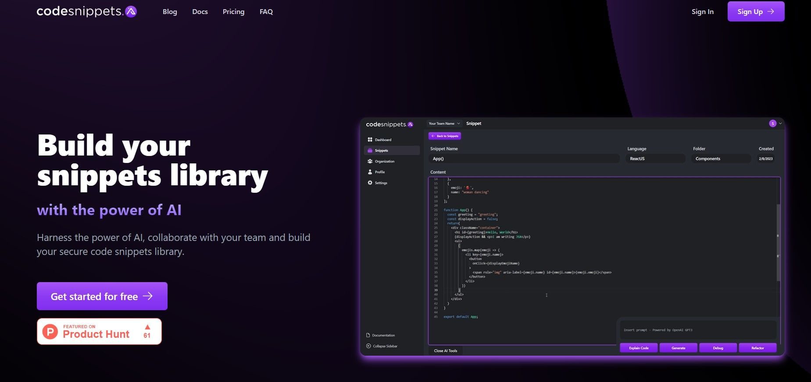811x382 pixels.
Task: Click the Created date value 2/8/2023
Action: click(x=766, y=159)
